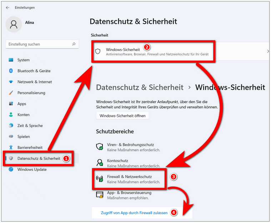
Task: Click the Wi-Fi icon for Netzwerk & Internet
Action: pyautogui.click(x=11, y=82)
